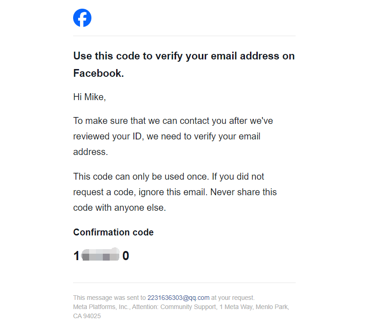
Task: Click '1 Meta Way, Menlo Park' address text
Action: [x=254, y=307]
